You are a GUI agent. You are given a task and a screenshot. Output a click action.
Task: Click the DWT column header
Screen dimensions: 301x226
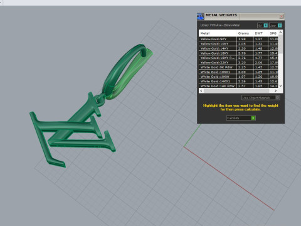click(261, 33)
